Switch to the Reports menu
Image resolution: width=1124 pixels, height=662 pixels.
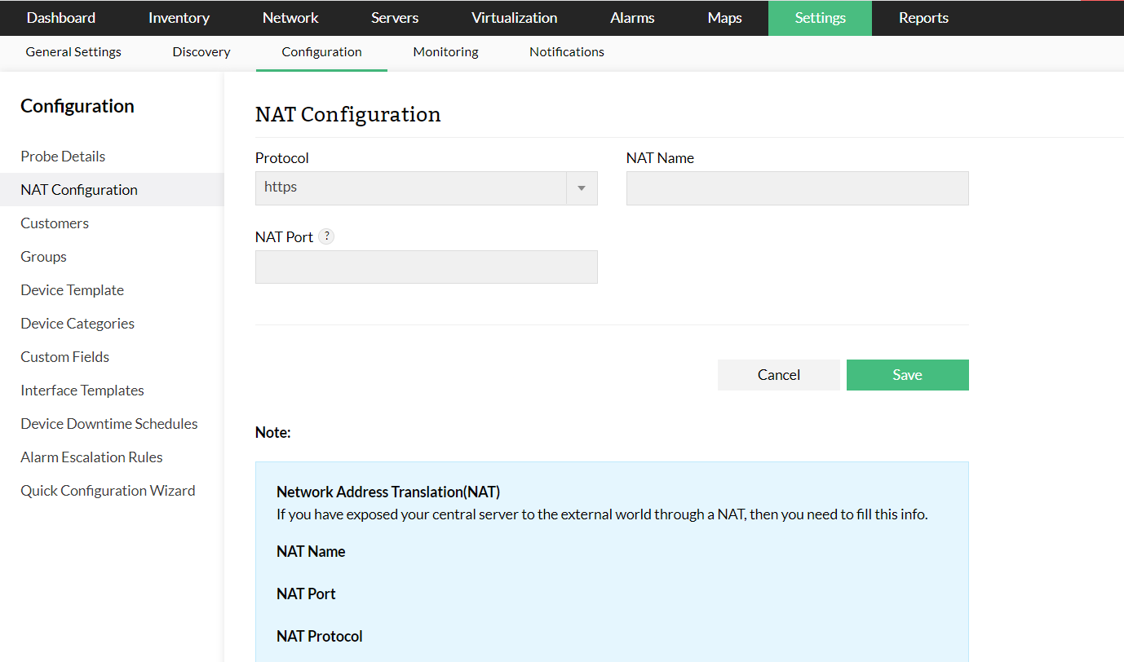pyautogui.click(x=923, y=18)
